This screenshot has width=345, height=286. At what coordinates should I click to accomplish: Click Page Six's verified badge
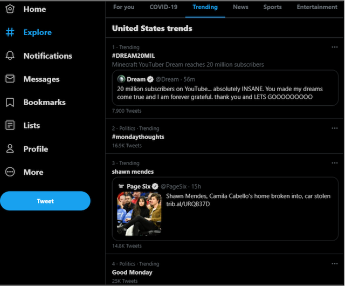coord(155,186)
